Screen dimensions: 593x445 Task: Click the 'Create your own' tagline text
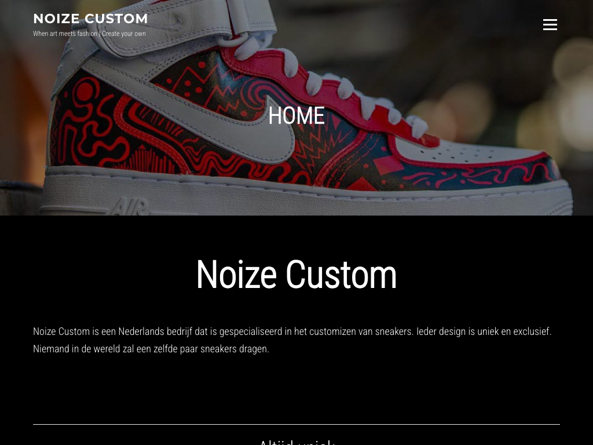(x=124, y=34)
